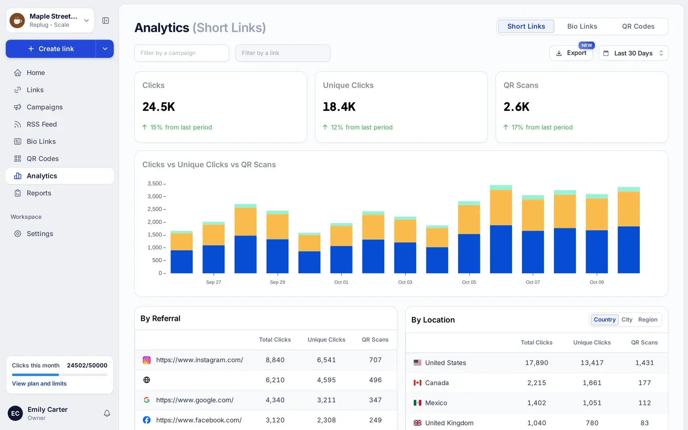The image size is (688, 430).
Task: Click the Reports clipboard icon
Action: click(x=18, y=193)
